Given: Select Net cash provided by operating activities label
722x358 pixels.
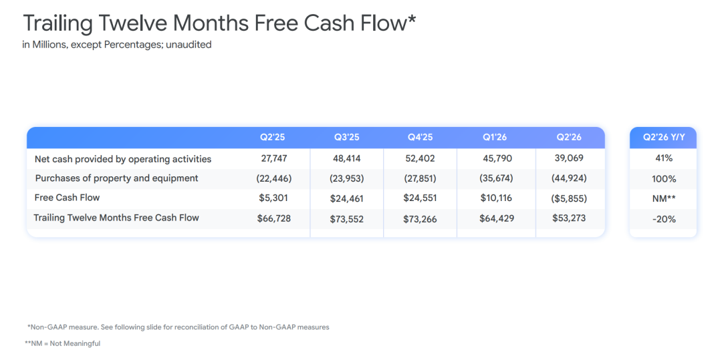Looking at the screenshot, I should (123, 159).
